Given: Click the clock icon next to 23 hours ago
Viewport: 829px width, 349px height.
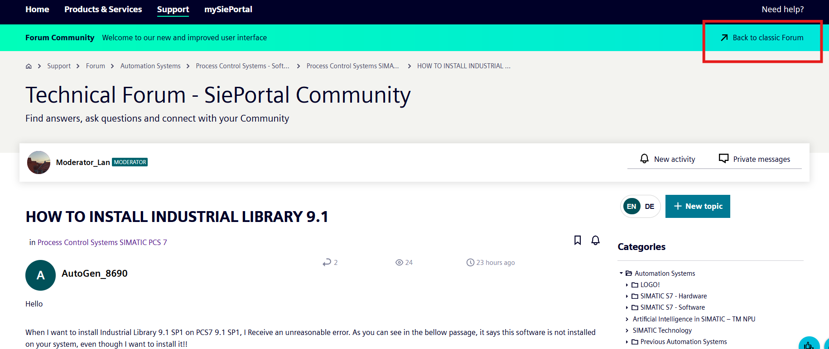Looking at the screenshot, I should coord(470,263).
